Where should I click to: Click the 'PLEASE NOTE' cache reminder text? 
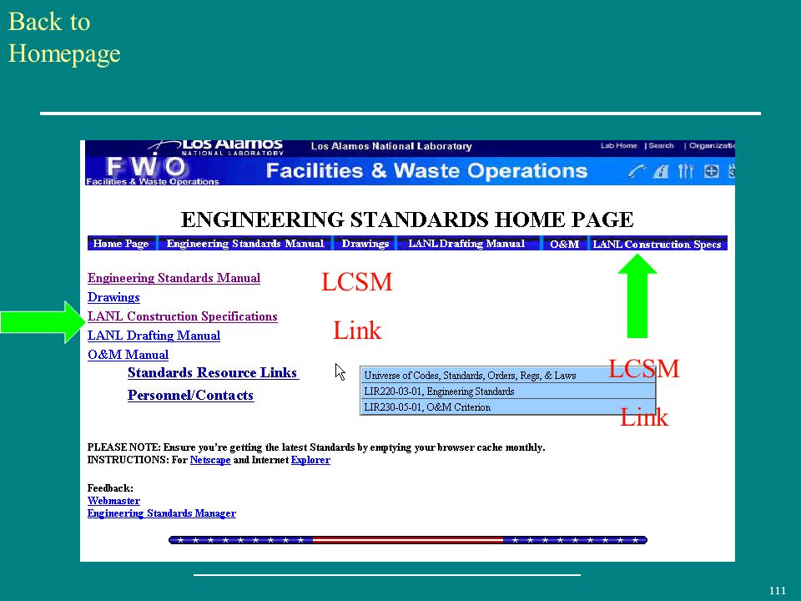(x=316, y=447)
